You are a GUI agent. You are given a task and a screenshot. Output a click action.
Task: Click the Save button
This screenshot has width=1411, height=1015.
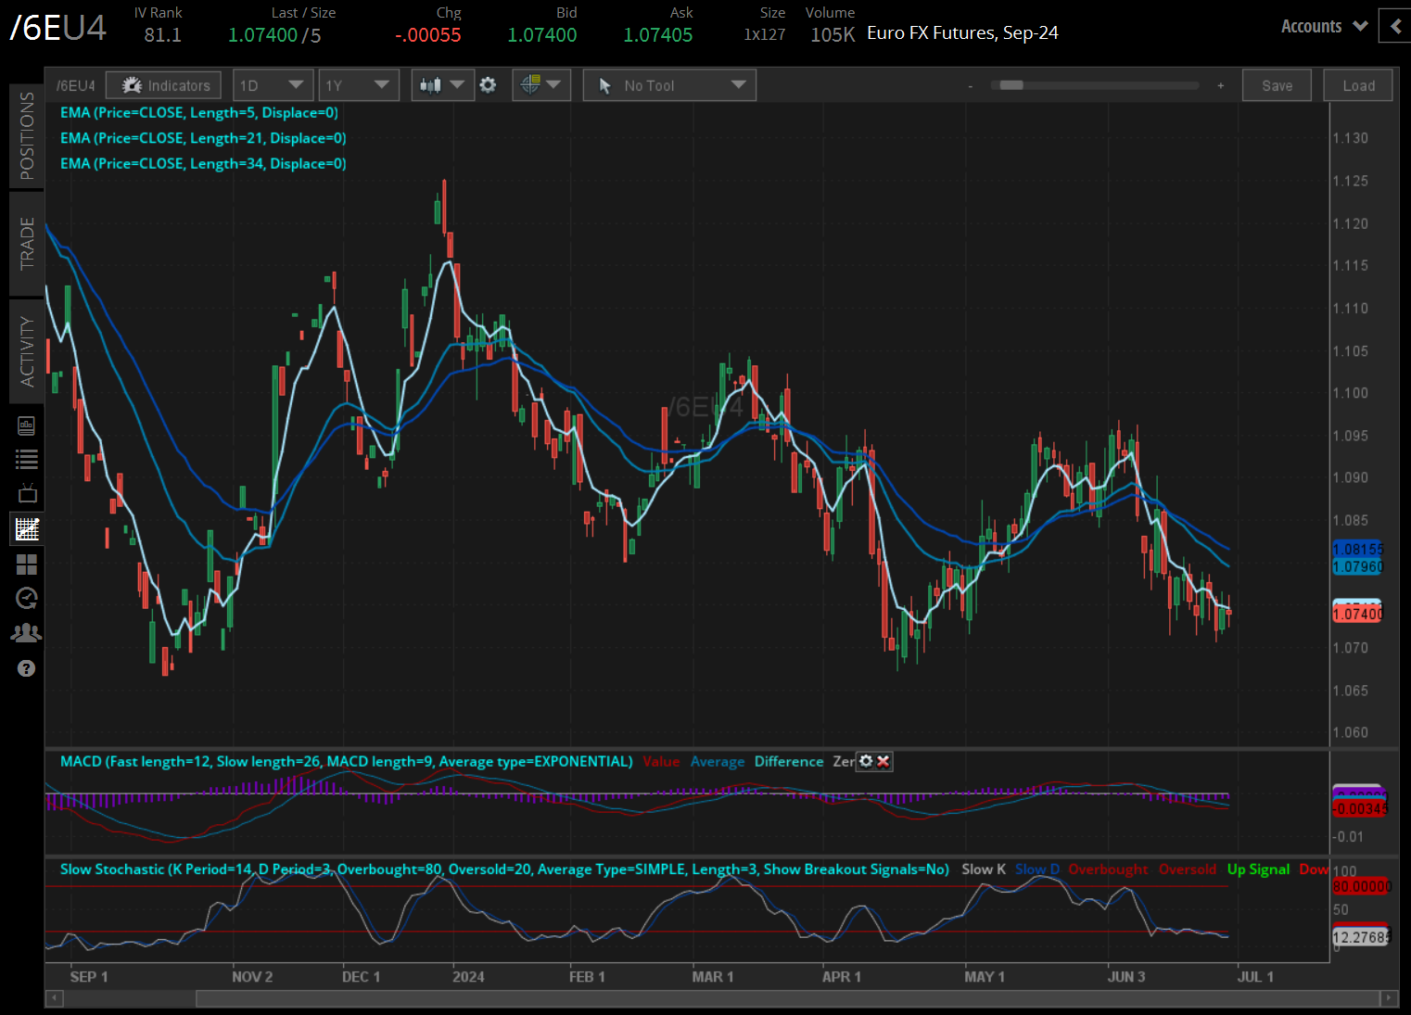(1277, 84)
